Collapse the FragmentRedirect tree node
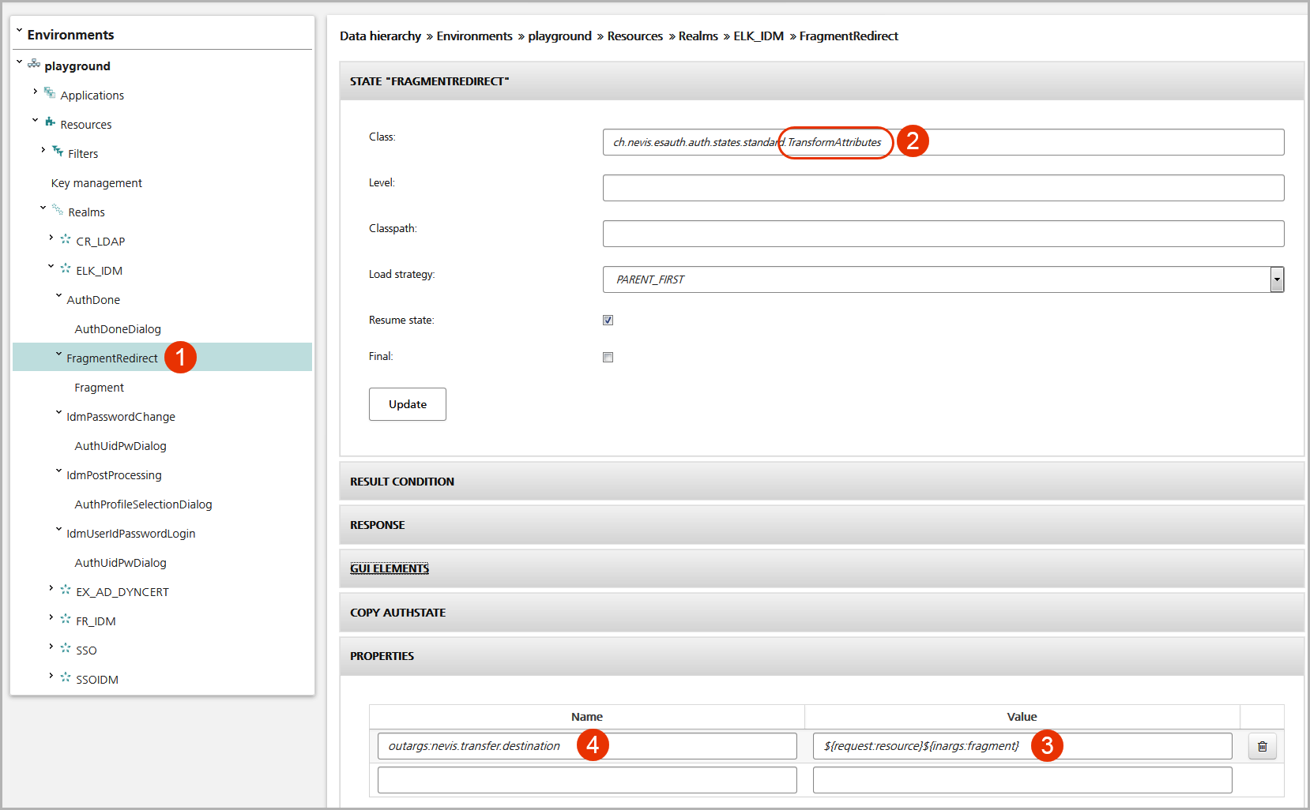This screenshot has height=810, width=1310. click(58, 354)
